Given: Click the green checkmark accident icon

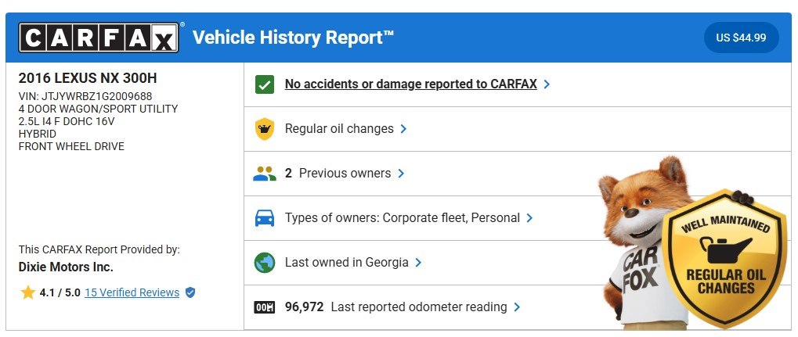Looking at the screenshot, I should 265,84.
